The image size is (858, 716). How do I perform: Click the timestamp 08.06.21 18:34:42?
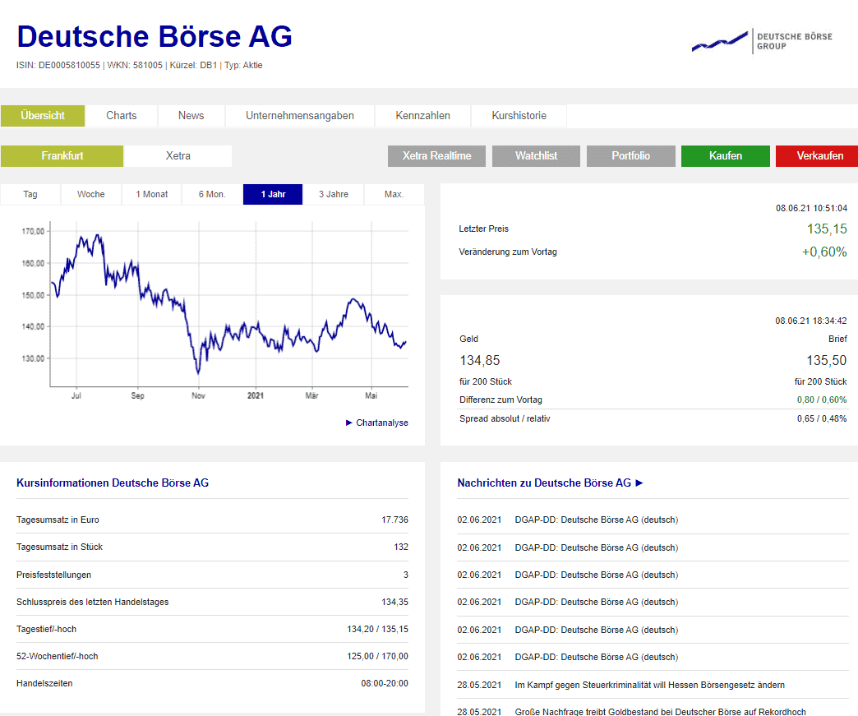811,321
